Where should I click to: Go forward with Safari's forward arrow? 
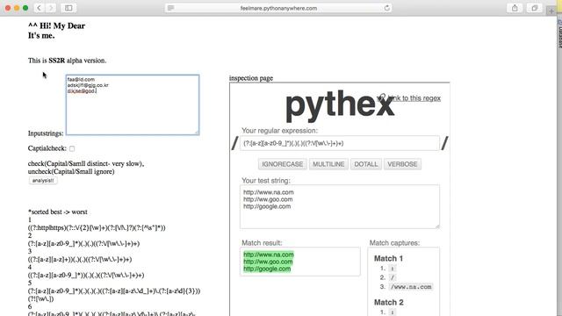pyautogui.click(x=51, y=8)
